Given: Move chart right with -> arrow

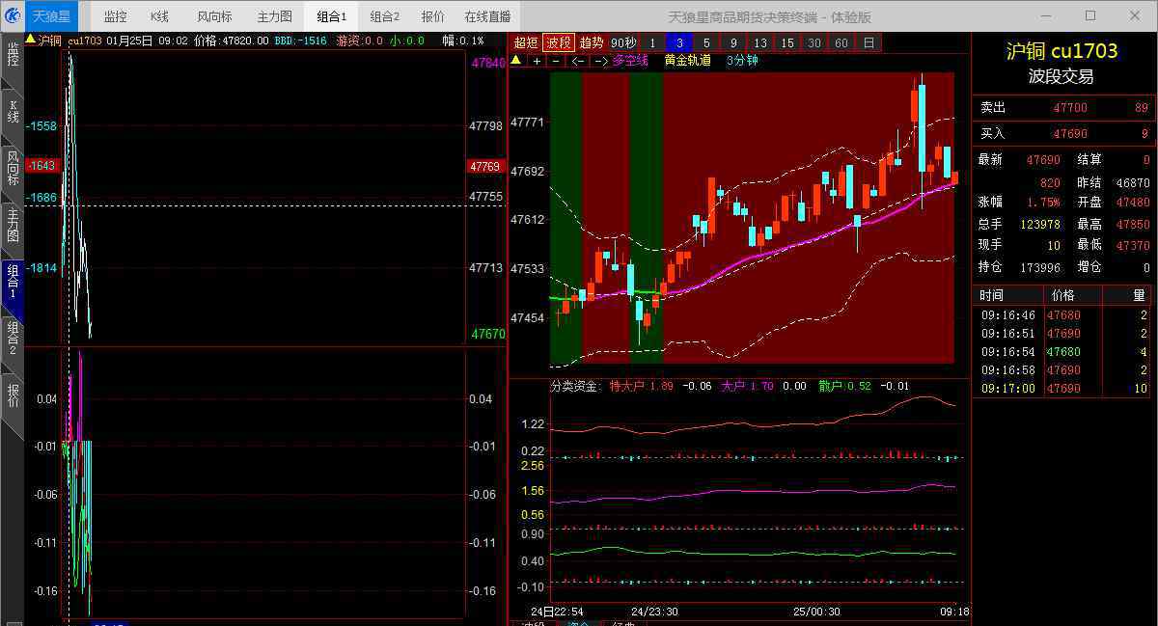Looking at the screenshot, I should pyautogui.click(x=600, y=60).
